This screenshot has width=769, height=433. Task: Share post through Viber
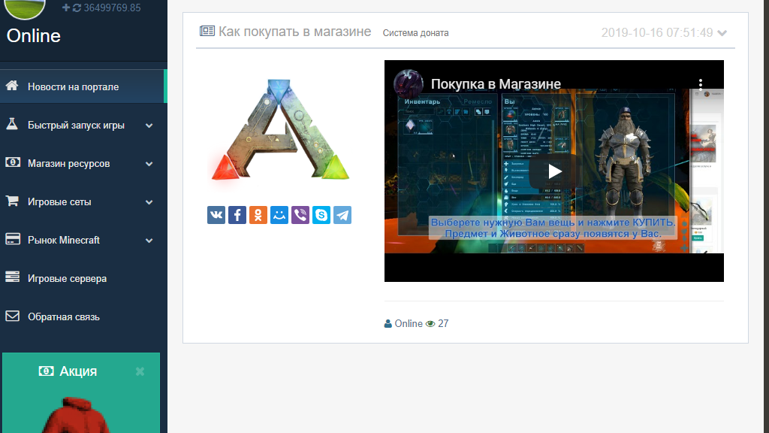(300, 215)
